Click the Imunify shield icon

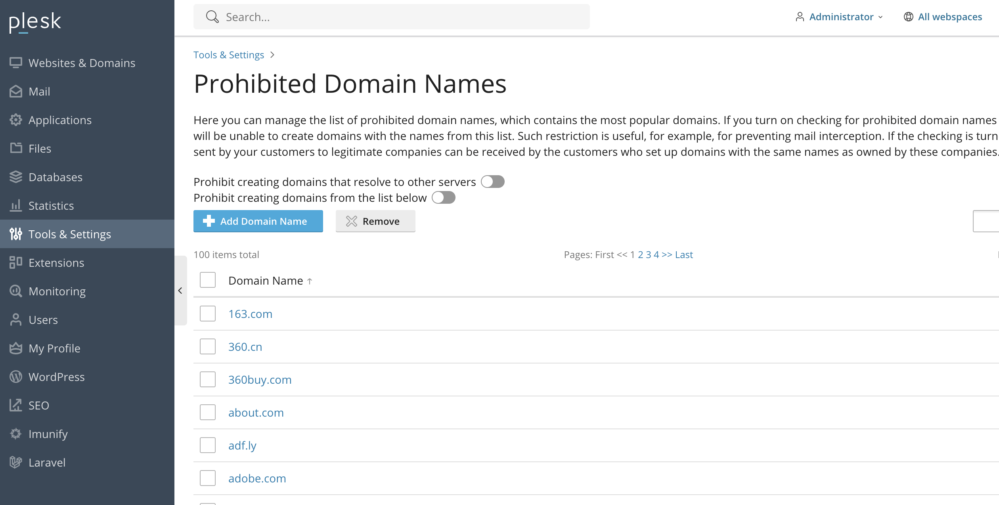click(16, 434)
